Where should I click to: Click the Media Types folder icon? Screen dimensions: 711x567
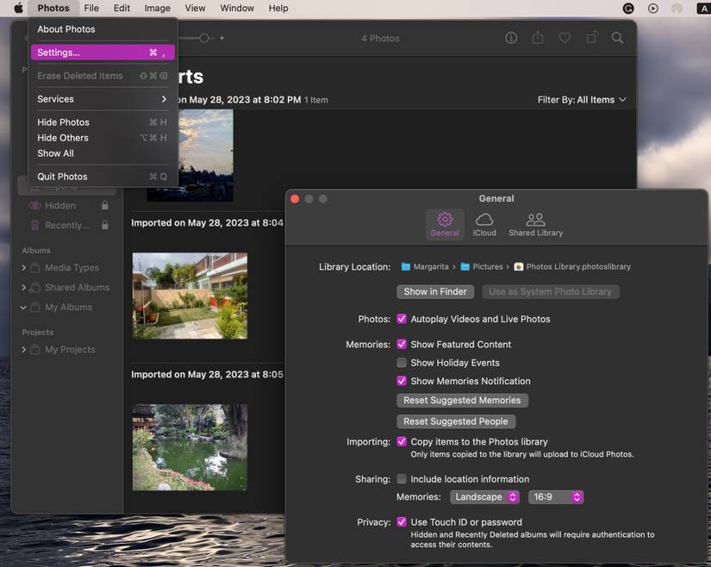pos(35,268)
